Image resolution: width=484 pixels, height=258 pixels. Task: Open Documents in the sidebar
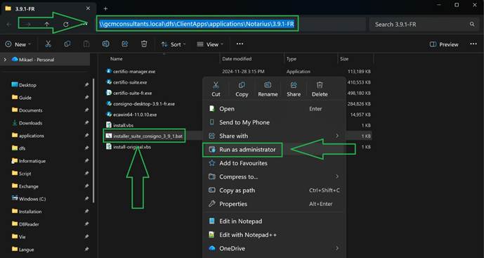31,110
